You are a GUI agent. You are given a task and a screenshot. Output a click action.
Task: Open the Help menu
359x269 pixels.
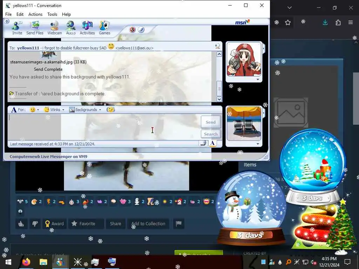click(66, 14)
